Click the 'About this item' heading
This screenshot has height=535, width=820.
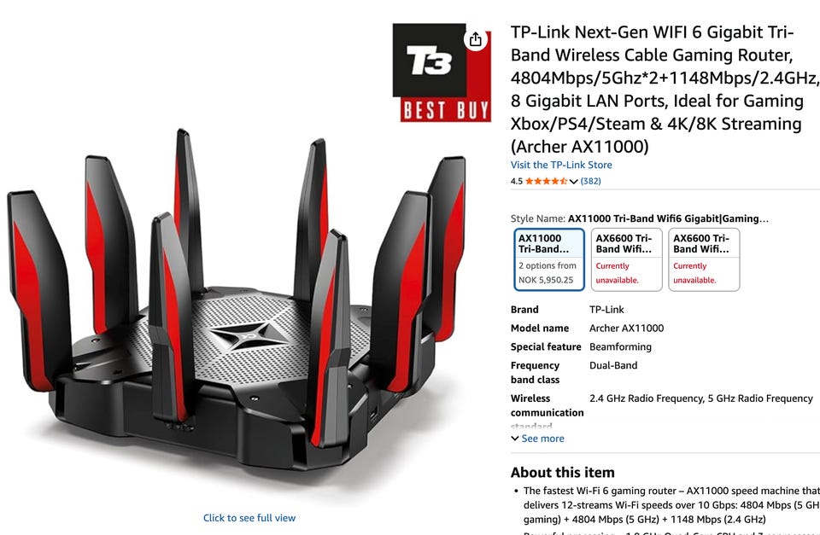pos(563,473)
